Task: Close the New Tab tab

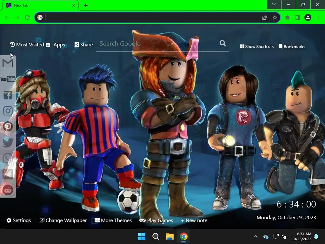Action: [74, 5]
